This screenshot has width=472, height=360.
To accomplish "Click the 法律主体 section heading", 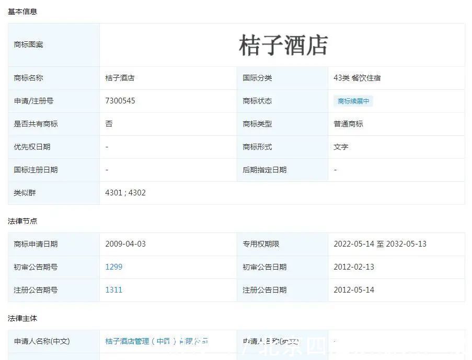I will (22, 318).
